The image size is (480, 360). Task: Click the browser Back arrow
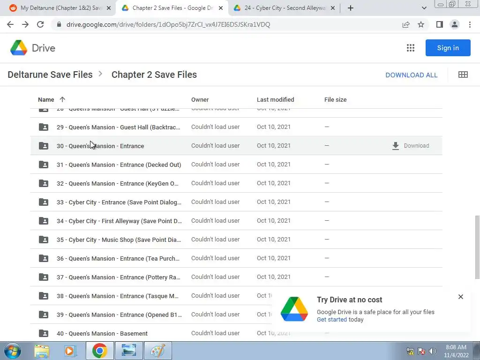tap(10, 24)
